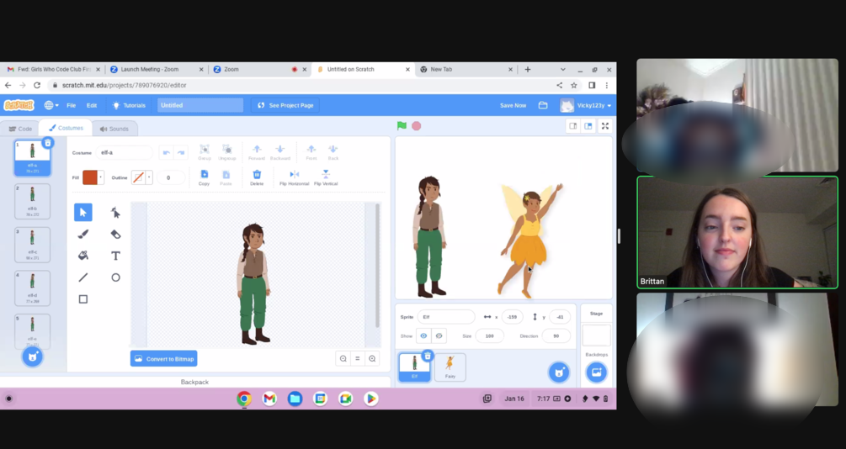Image resolution: width=846 pixels, height=449 pixels.
Task: Click See Project Page button
Action: coord(285,105)
